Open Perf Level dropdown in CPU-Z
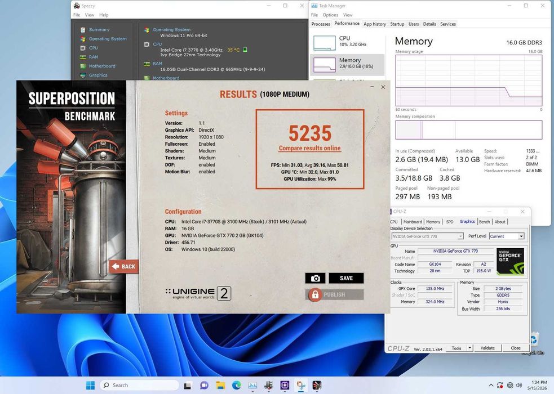Screen dimensions: 554x394 click(506, 236)
